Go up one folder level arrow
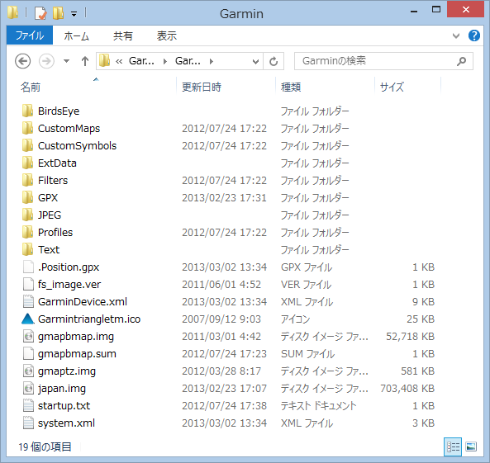490x463 pixels. [84, 61]
